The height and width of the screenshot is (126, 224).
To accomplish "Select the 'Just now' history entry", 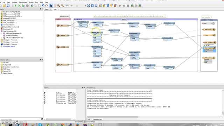I will (x=59, y=93).
